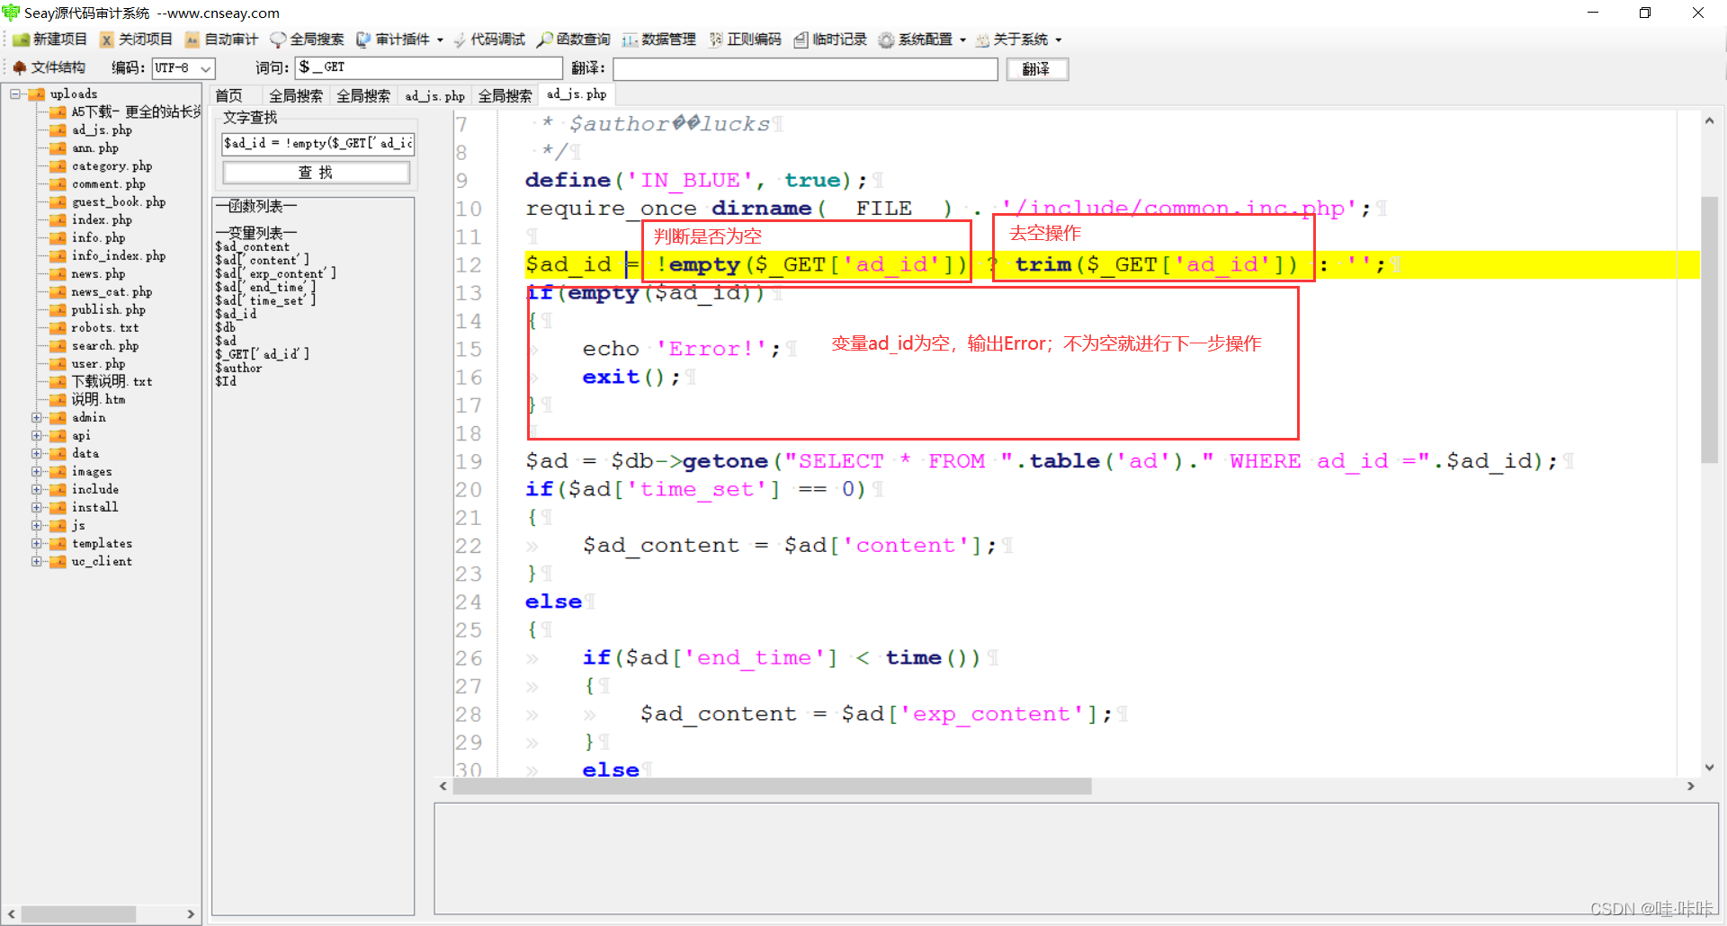Switch to the second 全局搜索 tab
The image size is (1727, 926).
tap(363, 96)
